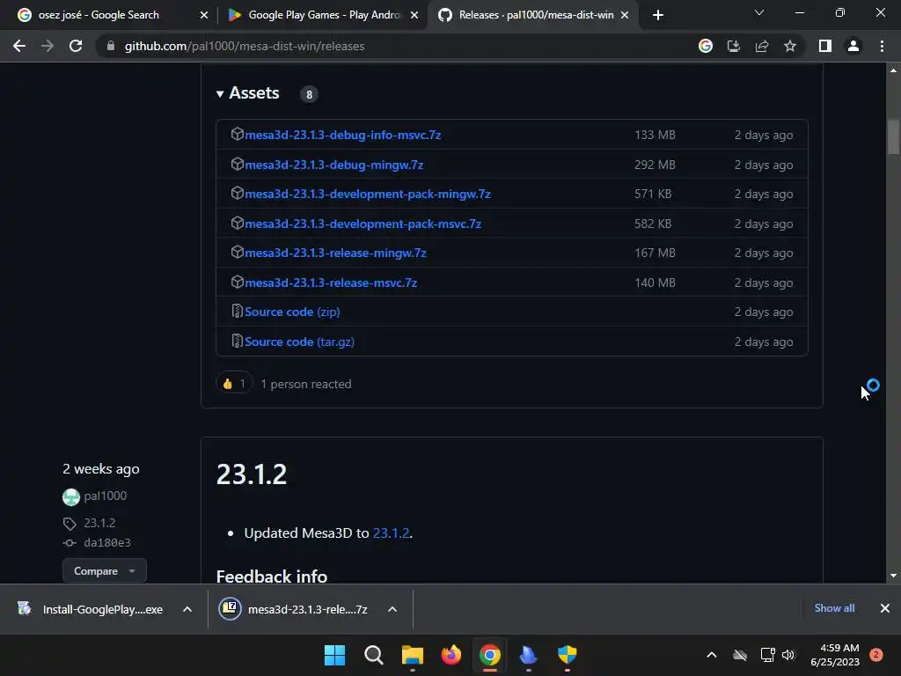Expand options for mesa3d 7z download
Image resolution: width=901 pixels, height=676 pixels.
point(392,609)
